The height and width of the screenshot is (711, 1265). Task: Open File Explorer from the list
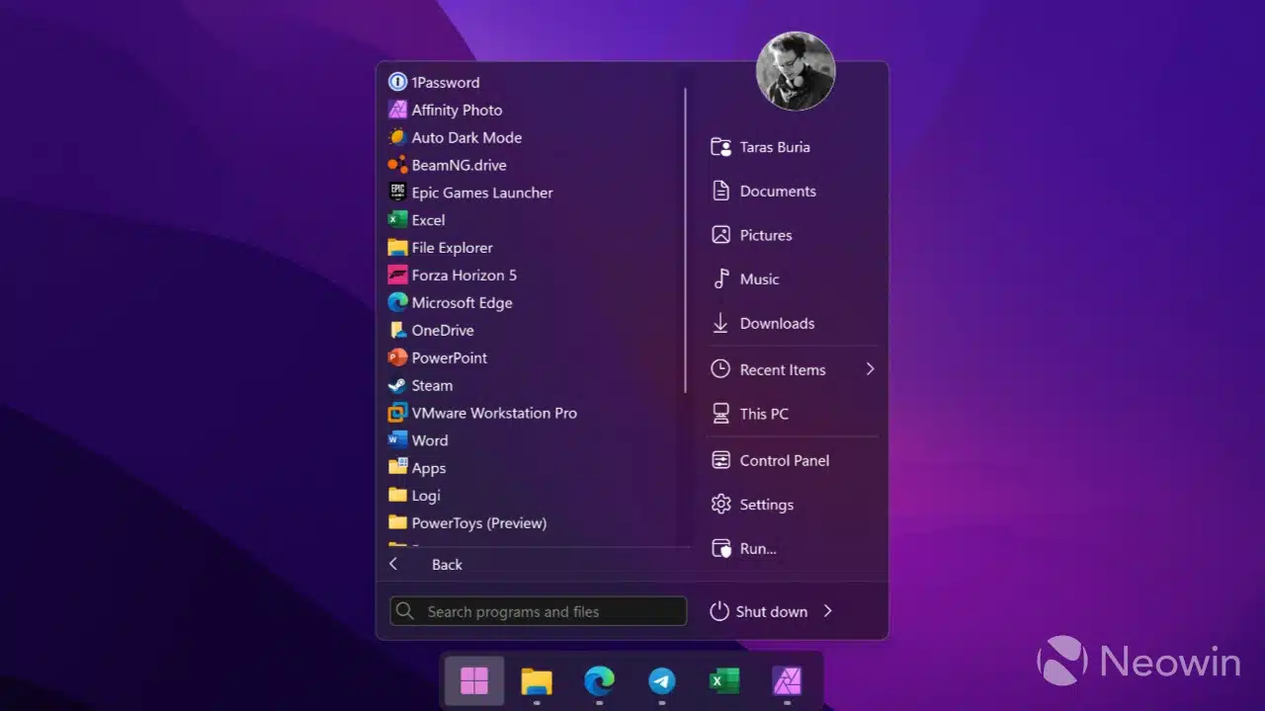pyautogui.click(x=440, y=248)
